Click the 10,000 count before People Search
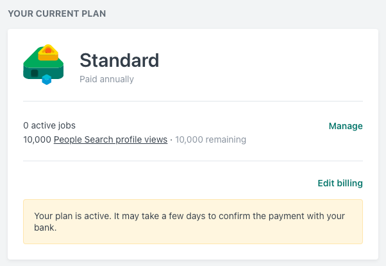The width and height of the screenshot is (386, 266). [37, 139]
